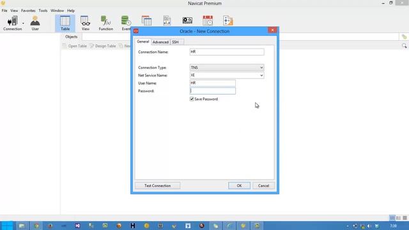Click the Model diagram icon in toolbar
Image resolution: width=409 pixels, height=230 pixels.
click(228, 20)
